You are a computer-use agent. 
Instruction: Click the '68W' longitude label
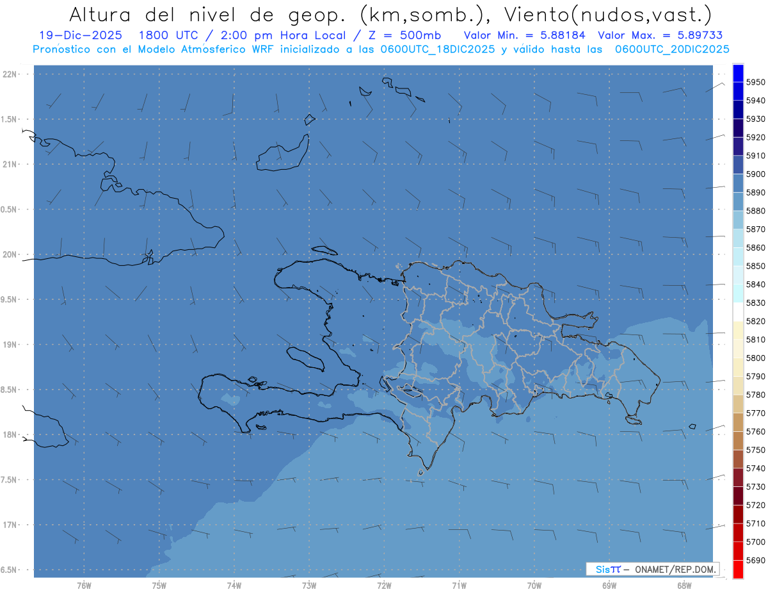click(684, 585)
